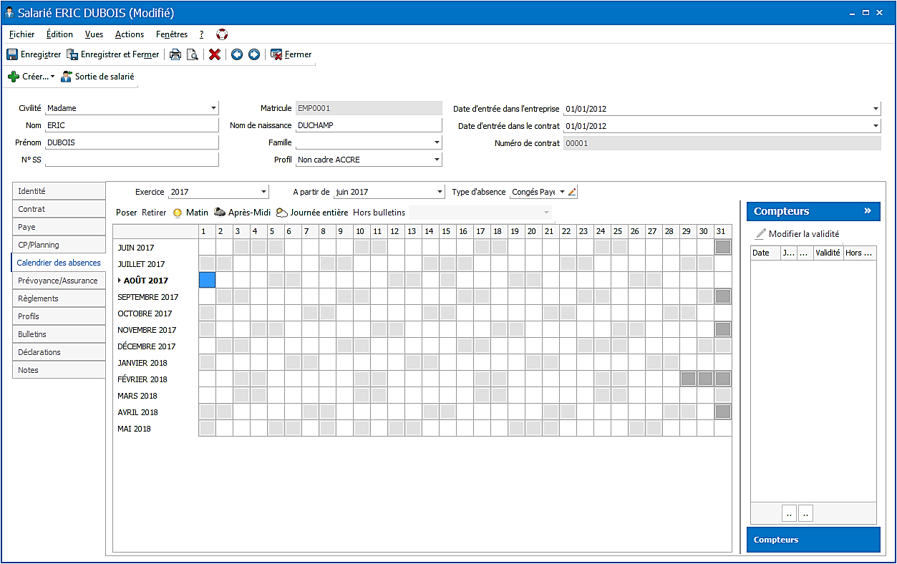Click Enregistrer et Fermer toolbar button
The image size is (897, 564).
(x=113, y=54)
